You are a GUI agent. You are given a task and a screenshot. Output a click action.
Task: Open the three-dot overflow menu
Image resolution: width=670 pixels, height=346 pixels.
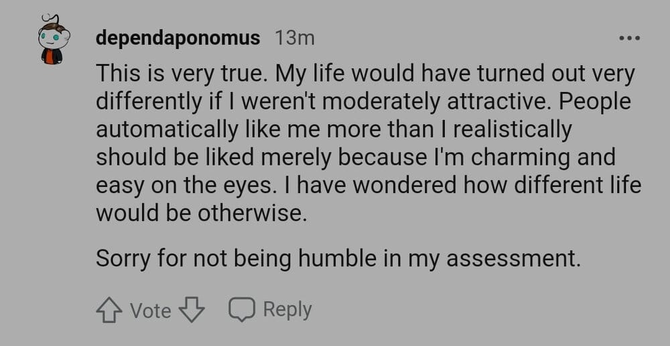coord(630,38)
